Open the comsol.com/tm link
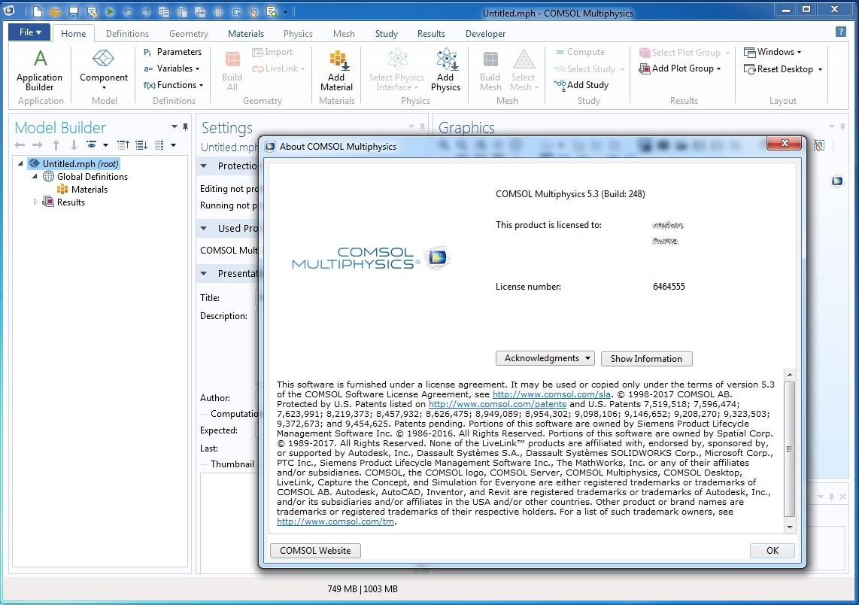This screenshot has width=859, height=605. (335, 521)
